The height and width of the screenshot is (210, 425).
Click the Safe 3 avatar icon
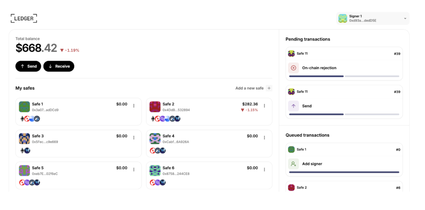pyautogui.click(x=24, y=138)
